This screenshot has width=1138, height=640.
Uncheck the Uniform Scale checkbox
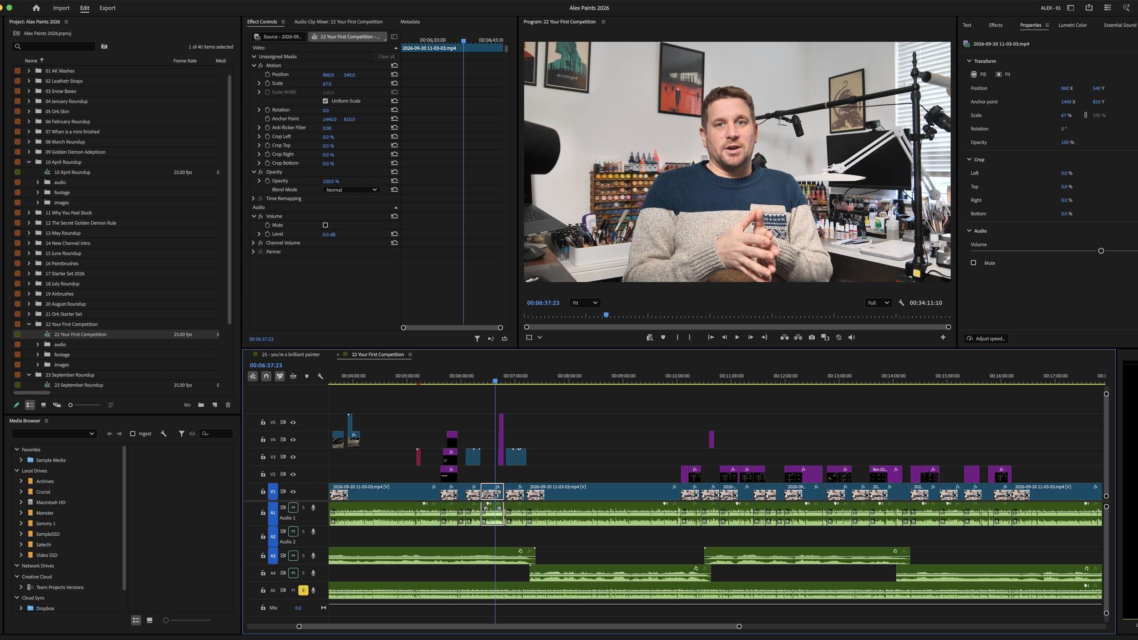pyautogui.click(x=325, y=101)
